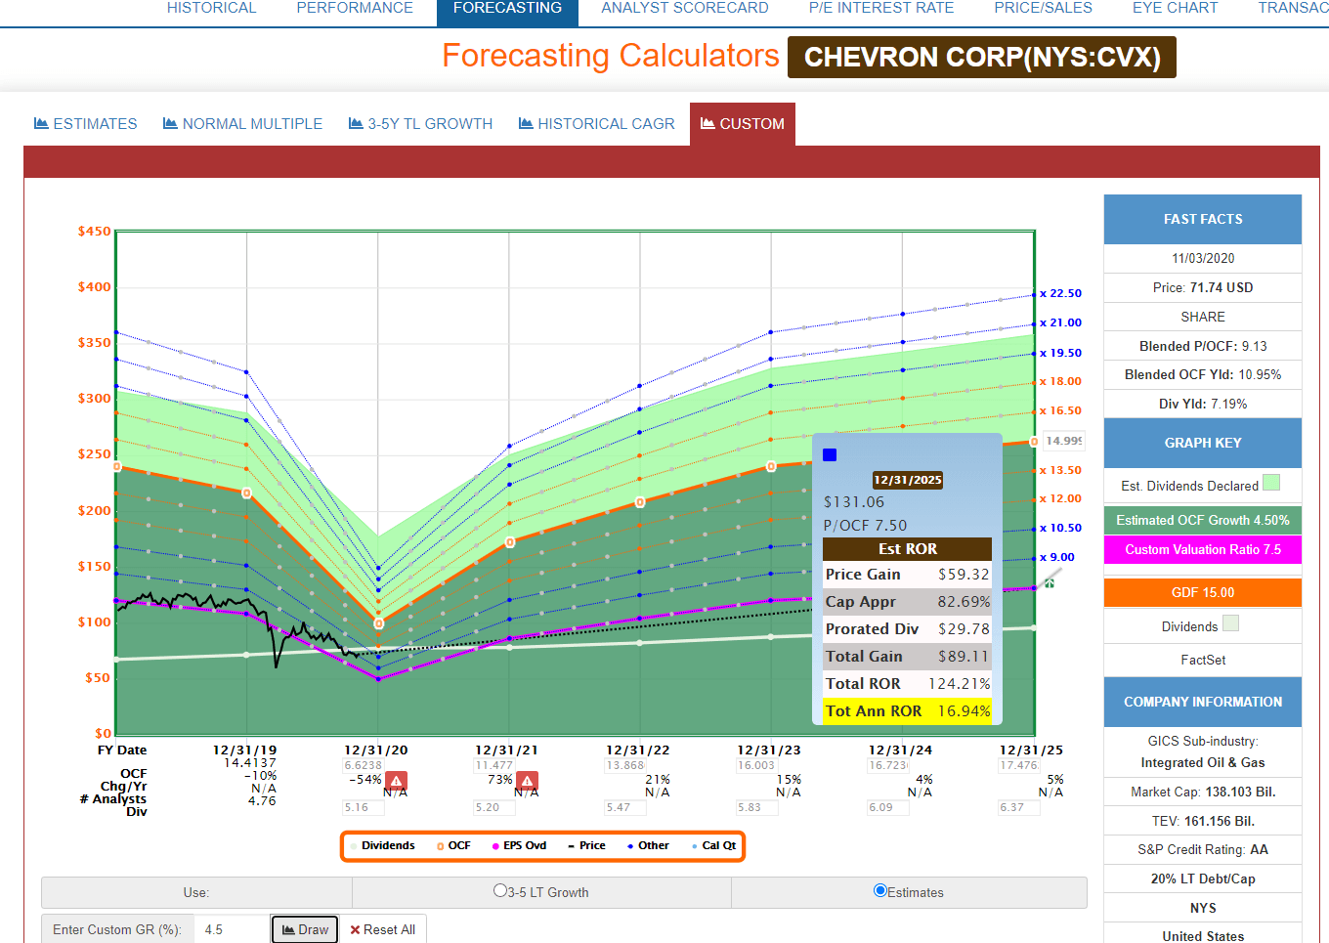
Task: Click the FactSet entry in Graph Key
Action: tap(1203, 660)
